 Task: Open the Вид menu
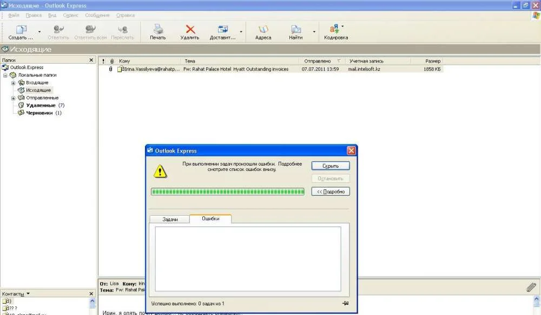tap(52, 16)
